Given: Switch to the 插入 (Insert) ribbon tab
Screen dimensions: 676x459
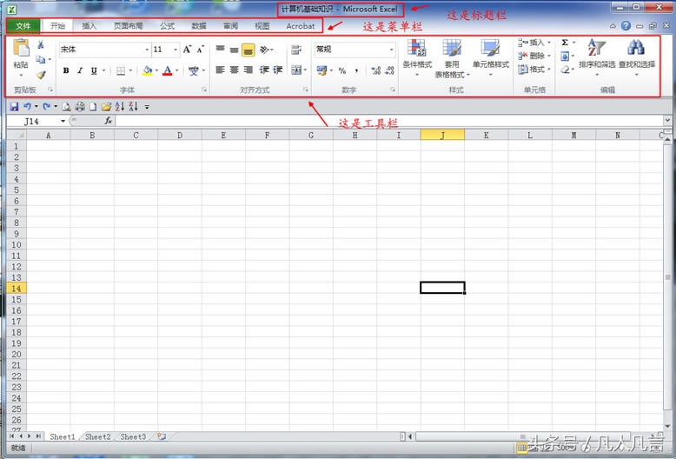Looking at the screenshot, I should tap(89, 26).
